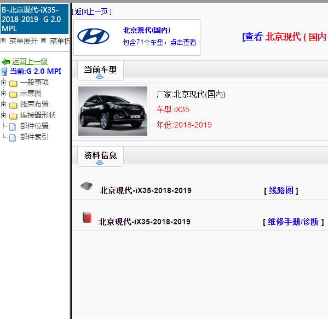Image resolution: width=328 pixels, height=319 pixels.
Task: Click the folder icon next to 线束布置
Action: point(13,105)
